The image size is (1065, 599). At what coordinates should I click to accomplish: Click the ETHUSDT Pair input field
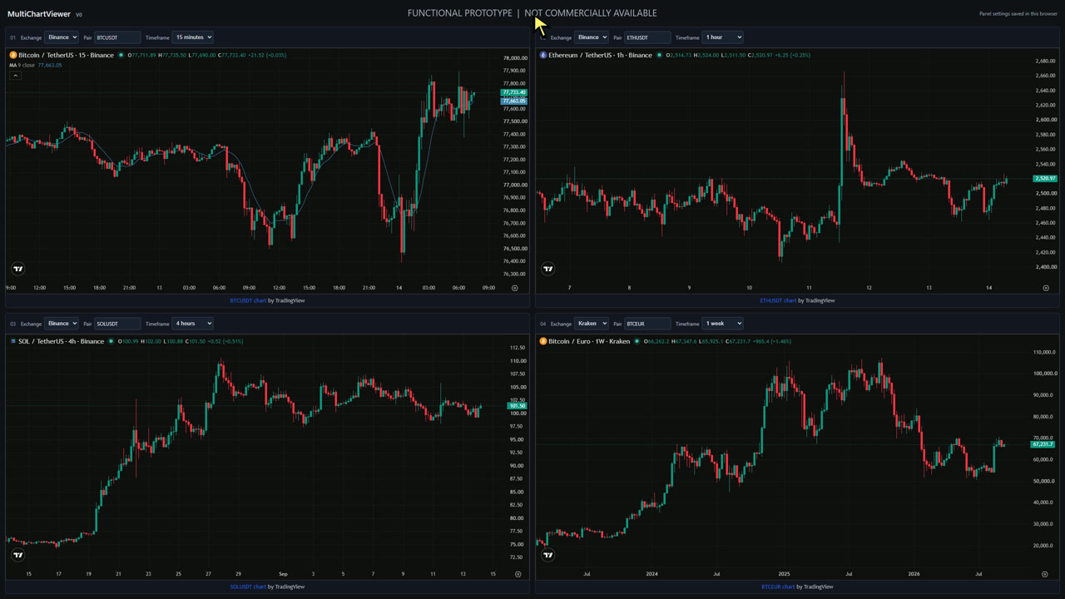click(x=647, y=37)
